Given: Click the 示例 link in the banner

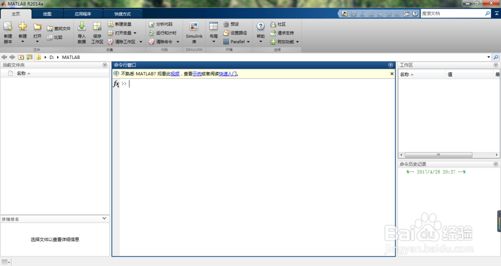Looking at the screenshot, I should [x=197, y=73].
